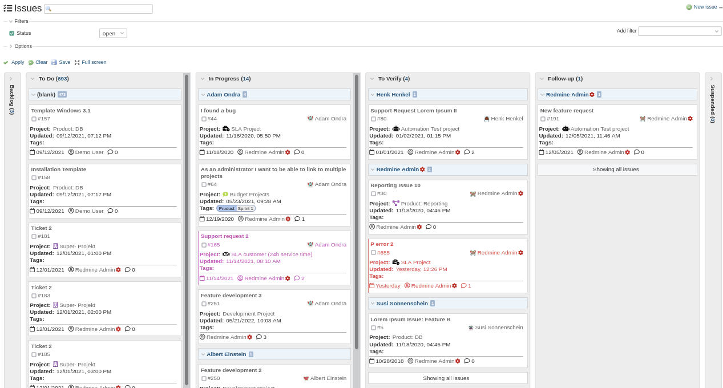Open the Add filter dropdown

pyautogui.click(x=679, y=31)
